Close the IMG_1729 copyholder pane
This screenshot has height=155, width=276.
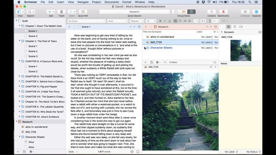coord(216,67)
